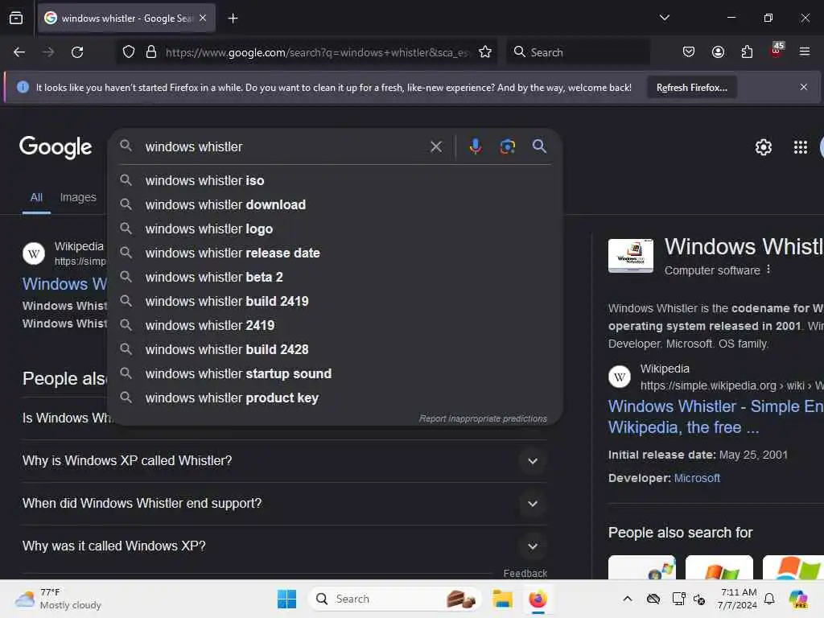Open Windows Whistler - Simple English Wikipedia link
The height and width of the screenshot is (618, 824).
click(715, 417)
